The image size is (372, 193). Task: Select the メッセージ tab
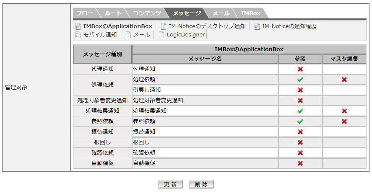click(x=187, y=13)
